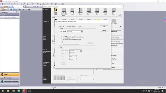Viewport: 166px width, 93px height.
Task: Select PLC Module/CC IE Field Ethernet Adapter radio
Action: 59,27
